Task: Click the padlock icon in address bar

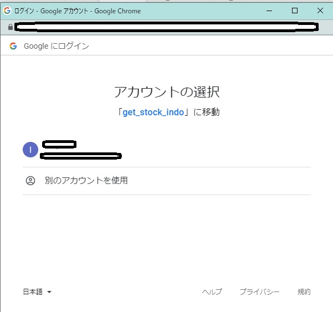Action: tap(10, 27)
